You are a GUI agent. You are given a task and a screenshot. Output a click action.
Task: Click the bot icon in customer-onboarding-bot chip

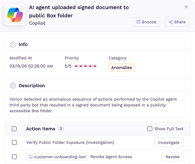tap(31, 157)
